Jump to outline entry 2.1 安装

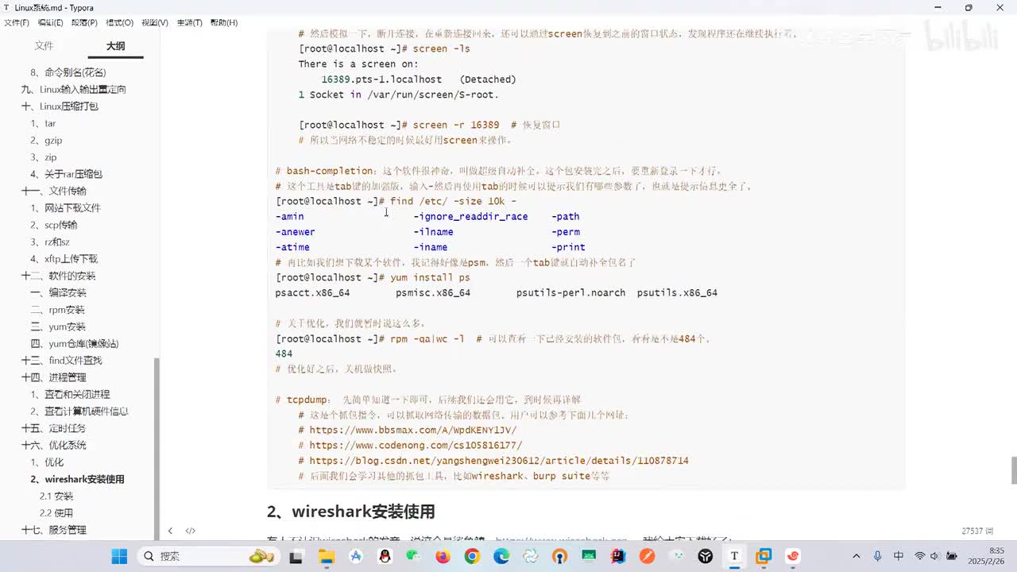[56, 496]
